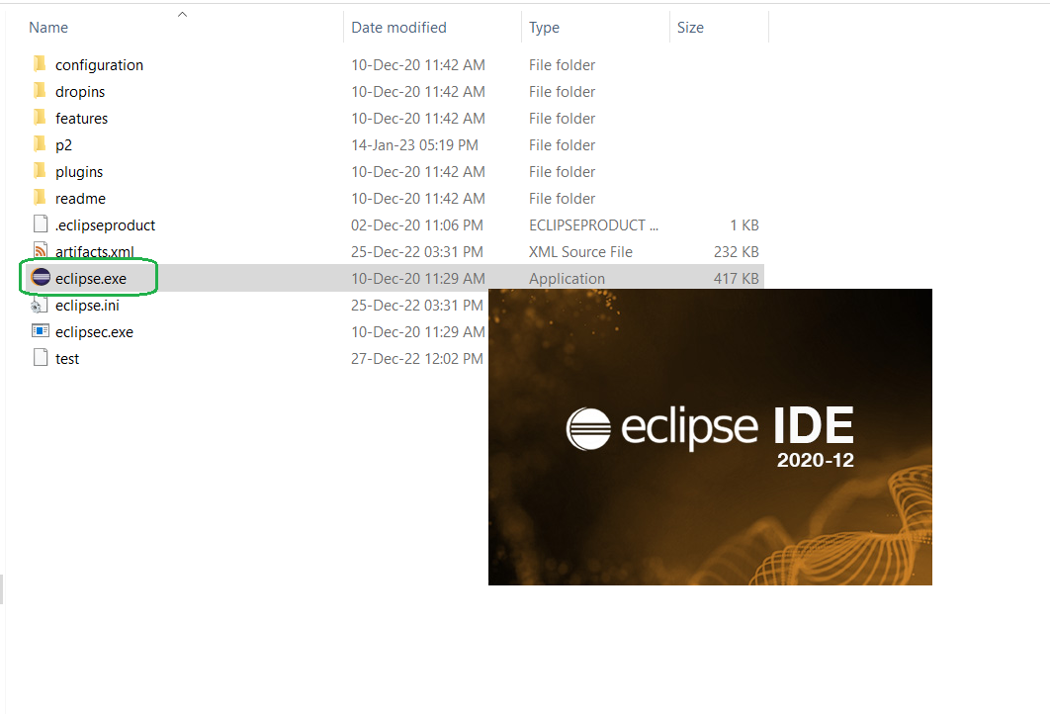The width and height of the screenshot is (1050, 714).
Task: Click the Eclipse IDE 2020-12 splash screen
Action: [x=710, y=437]
